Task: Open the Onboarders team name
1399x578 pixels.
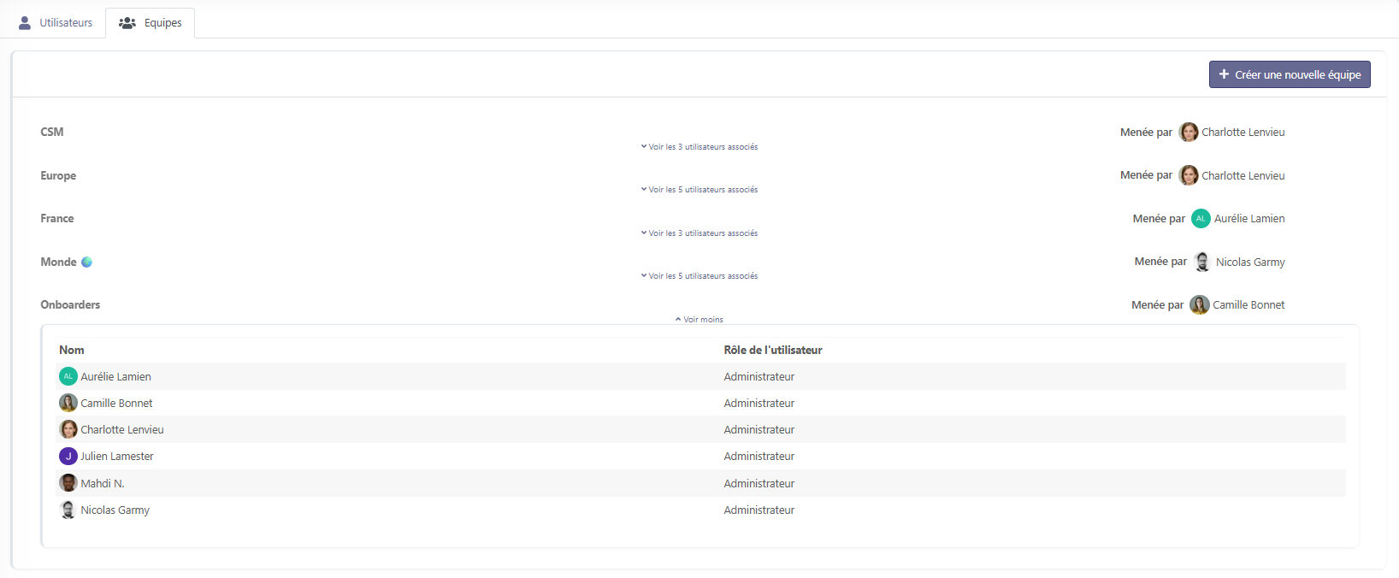Action: point(70,305)
